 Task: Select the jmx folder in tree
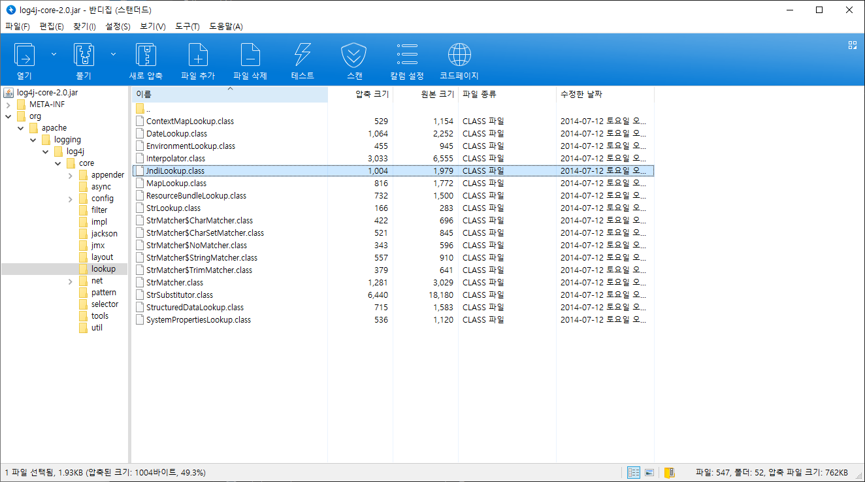98,246
